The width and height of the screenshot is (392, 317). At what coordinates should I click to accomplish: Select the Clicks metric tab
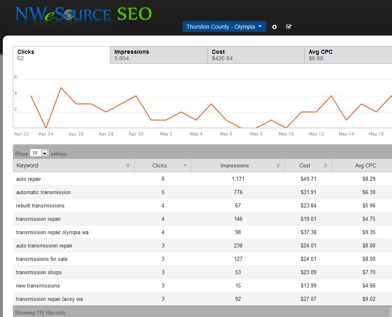tap(61, 55)
